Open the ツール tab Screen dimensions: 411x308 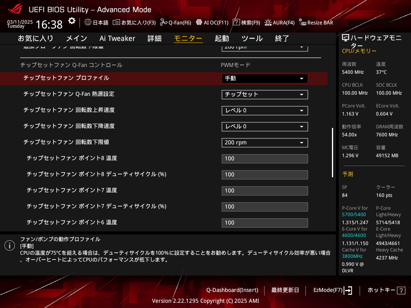[252, 38]
